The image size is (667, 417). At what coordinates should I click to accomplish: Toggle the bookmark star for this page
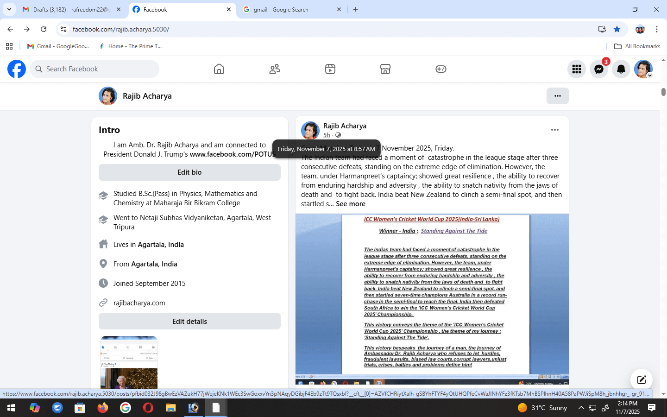point(617,29)
